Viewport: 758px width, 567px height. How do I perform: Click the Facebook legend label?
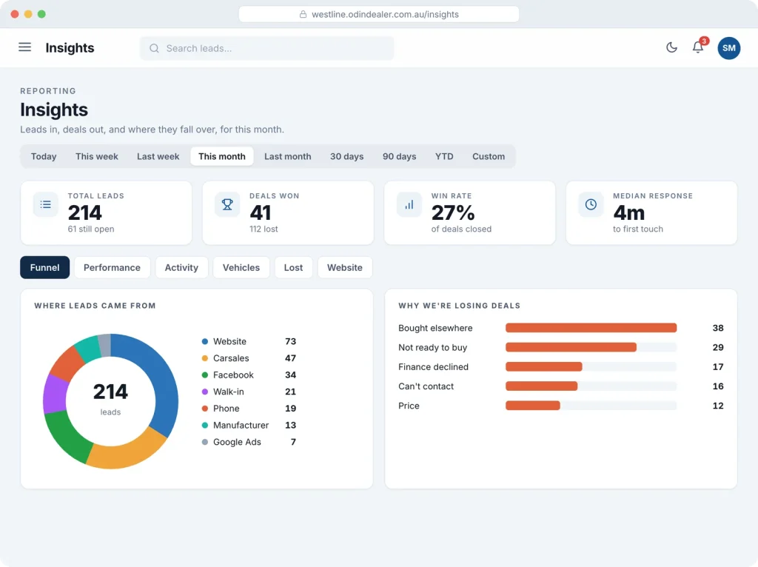coord(233,375)
